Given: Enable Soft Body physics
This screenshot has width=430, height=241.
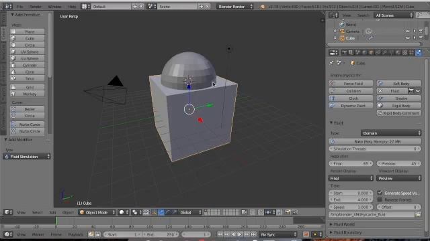Looking at the screenshot, I should pyautogui.click(x=399, y=84).
